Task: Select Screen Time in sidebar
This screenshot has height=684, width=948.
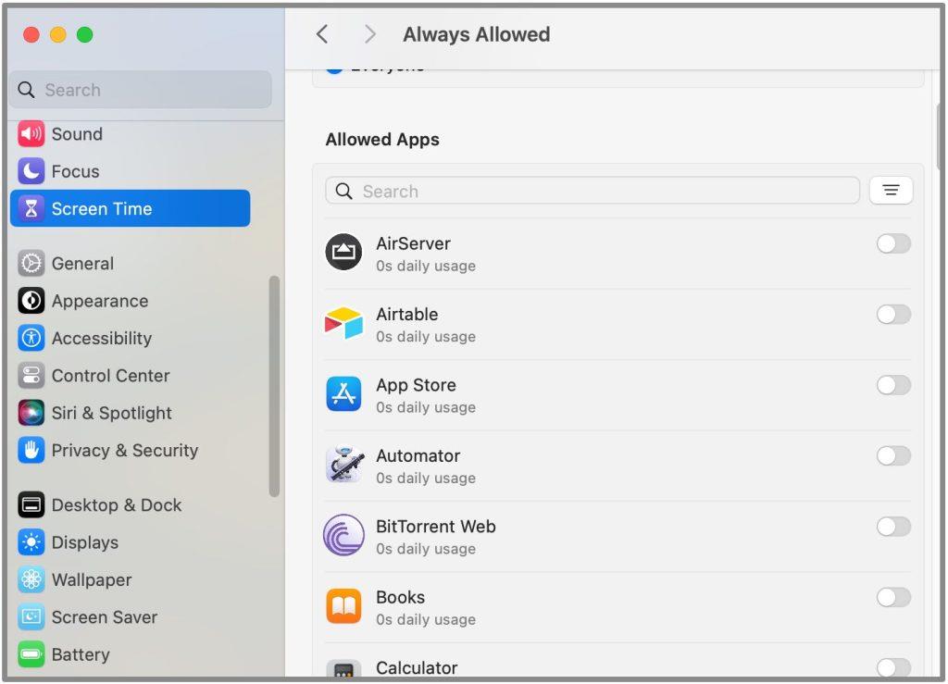Action: (130, 209)
